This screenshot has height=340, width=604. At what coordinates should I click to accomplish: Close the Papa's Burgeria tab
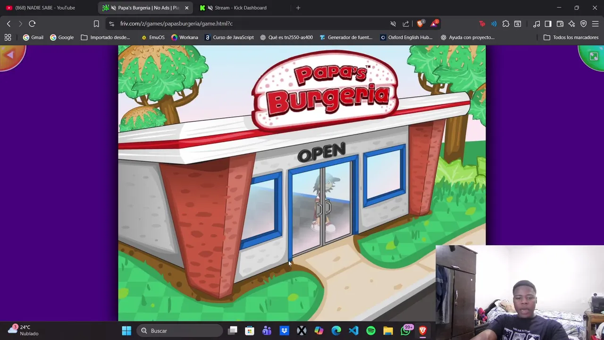point(187,8)
